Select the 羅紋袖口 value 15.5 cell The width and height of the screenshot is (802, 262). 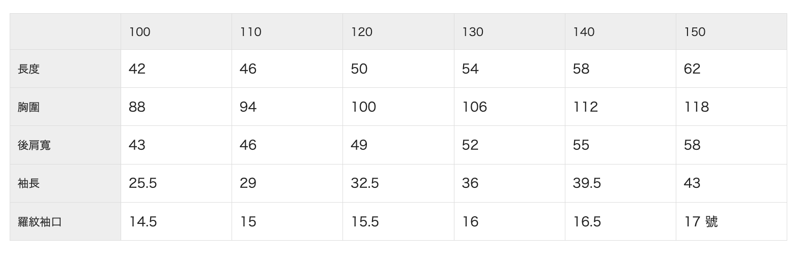364,222
